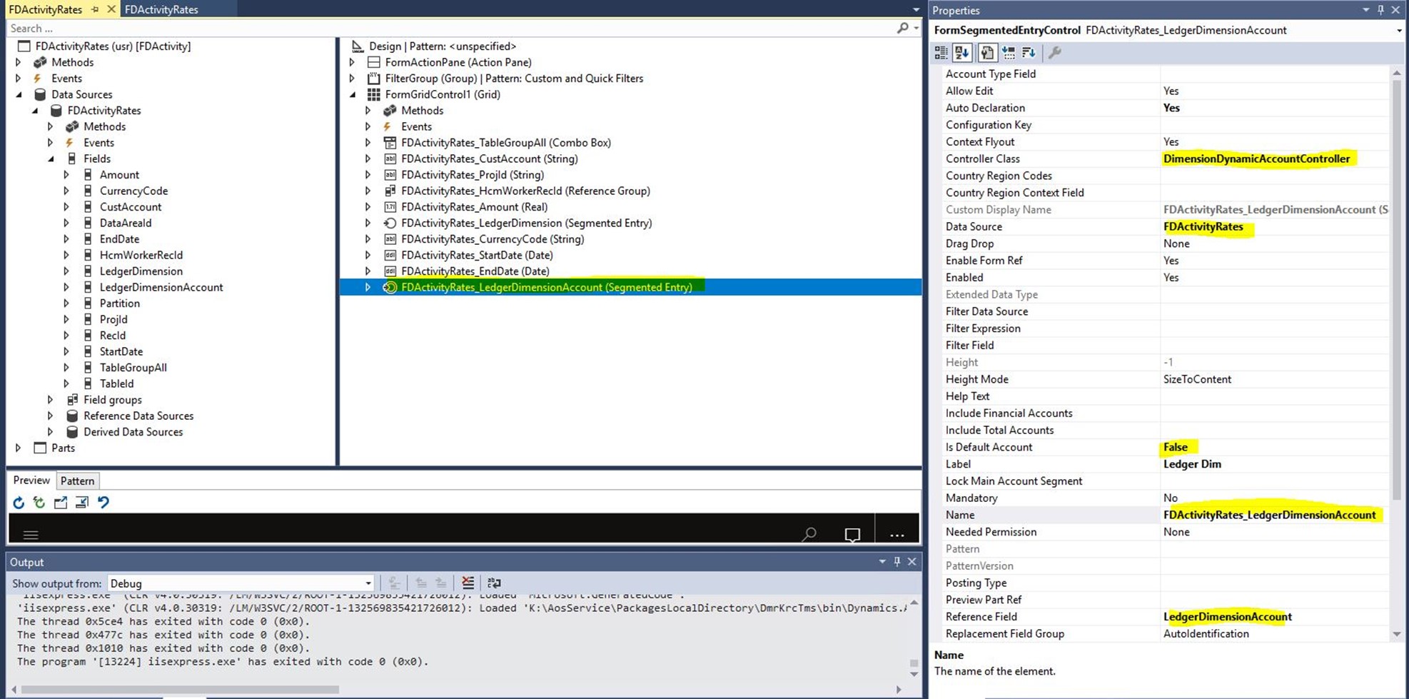Viewport: 1409px width, 699px height.
Task: Refresh the form preview
Action: tap(19, 503)
